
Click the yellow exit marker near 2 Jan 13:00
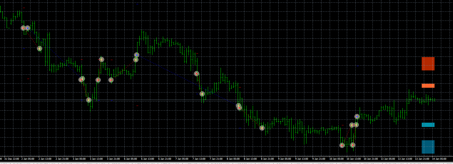(39, 49)
